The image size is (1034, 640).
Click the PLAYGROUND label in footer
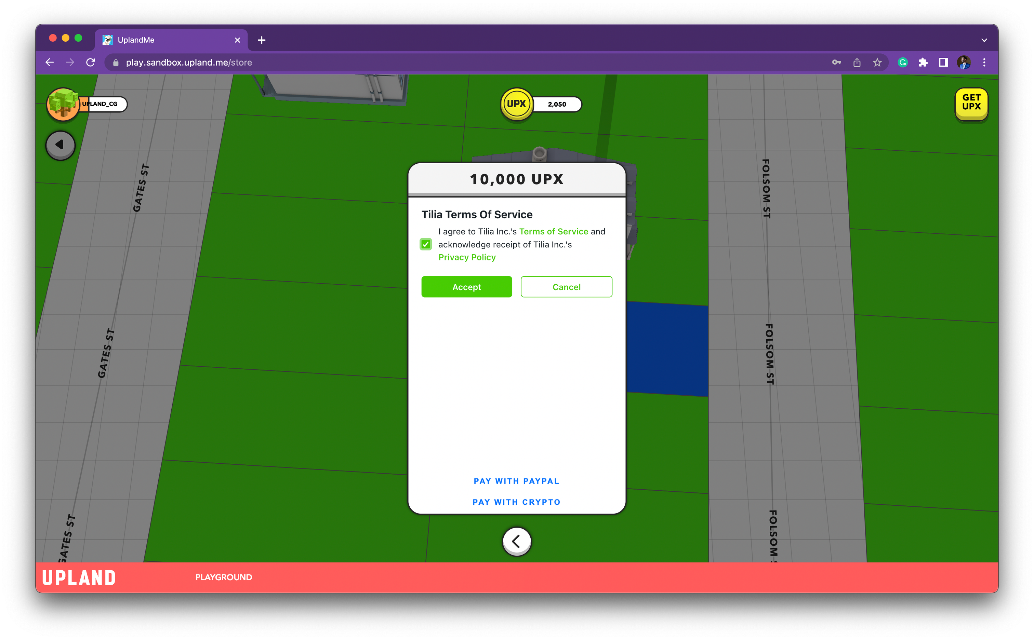tap(224, 577)
